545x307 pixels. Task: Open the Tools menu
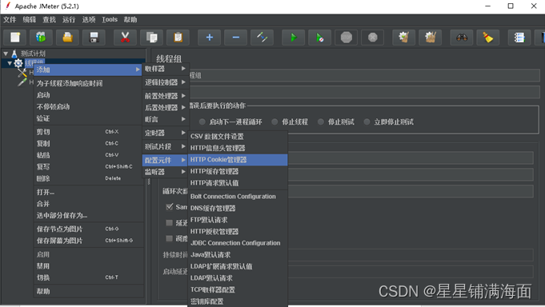tap(110, 20)
